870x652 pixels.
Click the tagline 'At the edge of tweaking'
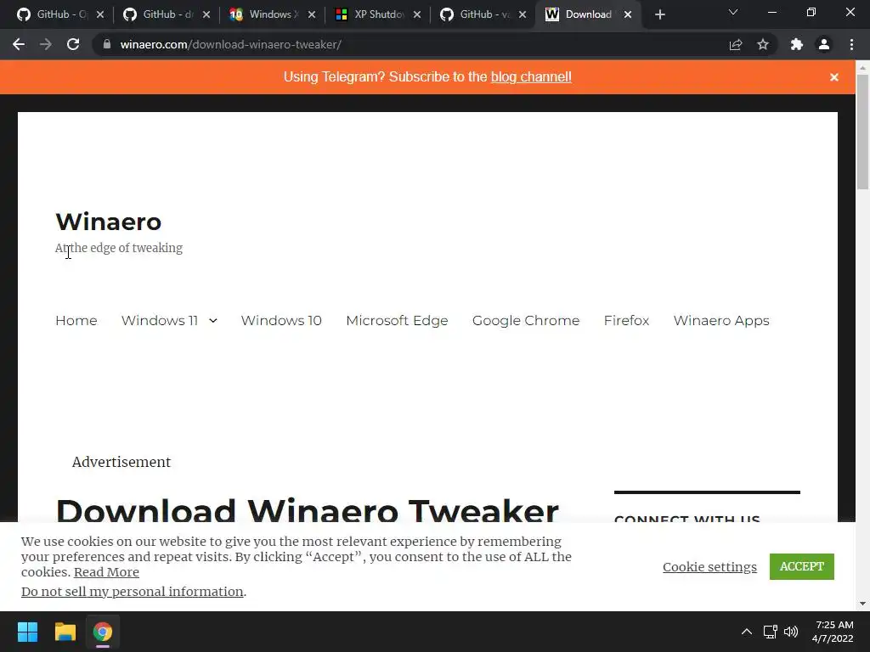tap(119, 248)
